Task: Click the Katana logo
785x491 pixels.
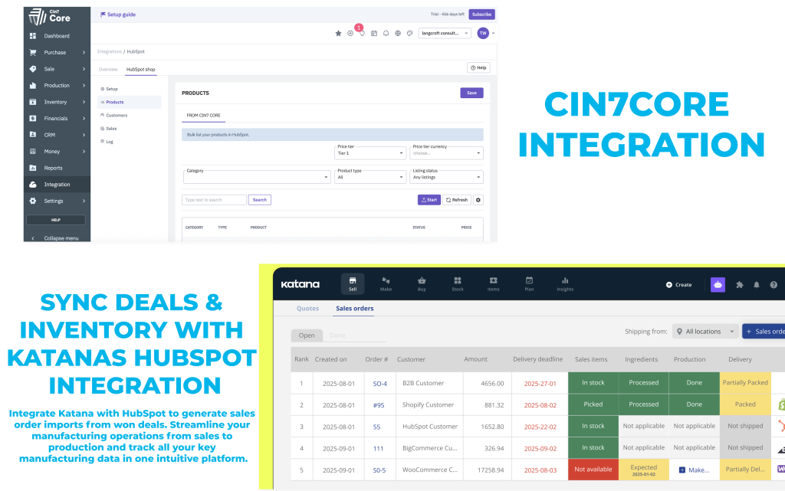Action: tap(301, 284)
